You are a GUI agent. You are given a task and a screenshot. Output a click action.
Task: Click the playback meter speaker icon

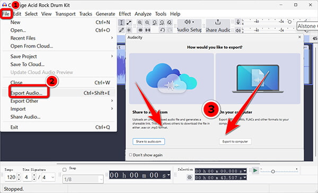coord(238,30)
